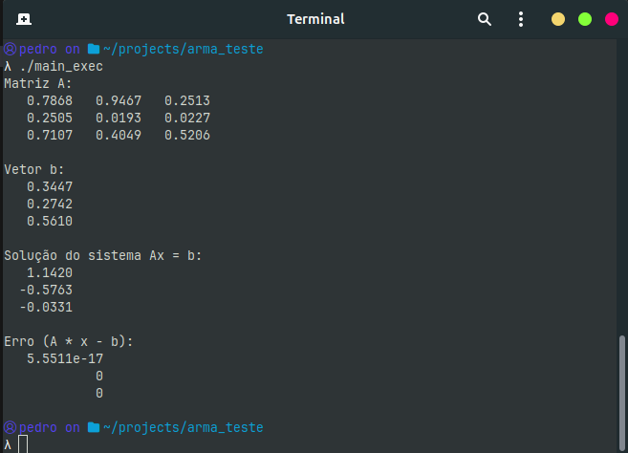Close terminal with the pink button
Viewport: 628px width, 453px height.
[611, 19]
